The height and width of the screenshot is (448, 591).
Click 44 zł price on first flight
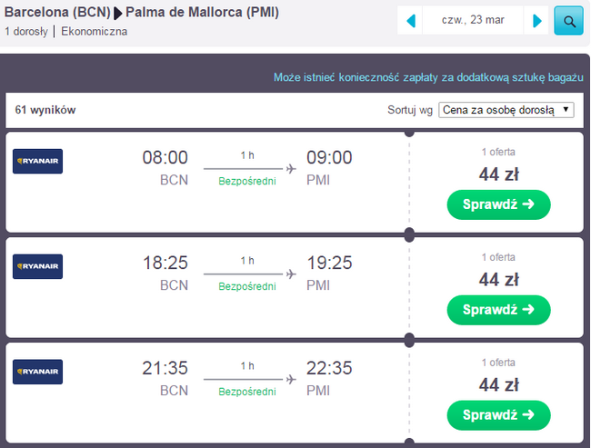[x=498, y=174]
